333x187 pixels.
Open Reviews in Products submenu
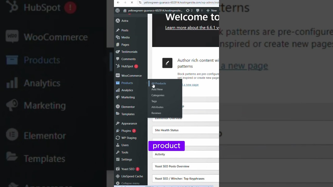click(x=156, y=113)
